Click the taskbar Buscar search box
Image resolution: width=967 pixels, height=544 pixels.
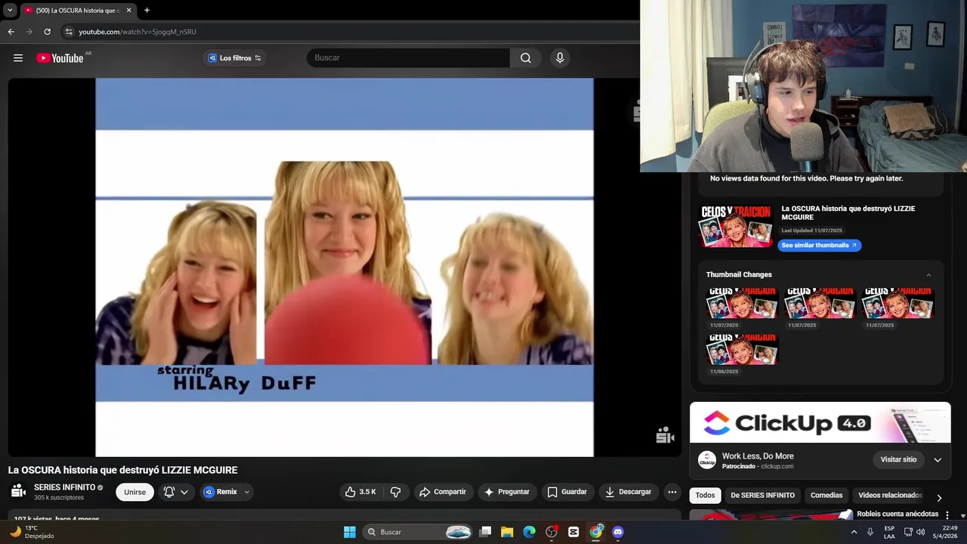coord(418,532)
